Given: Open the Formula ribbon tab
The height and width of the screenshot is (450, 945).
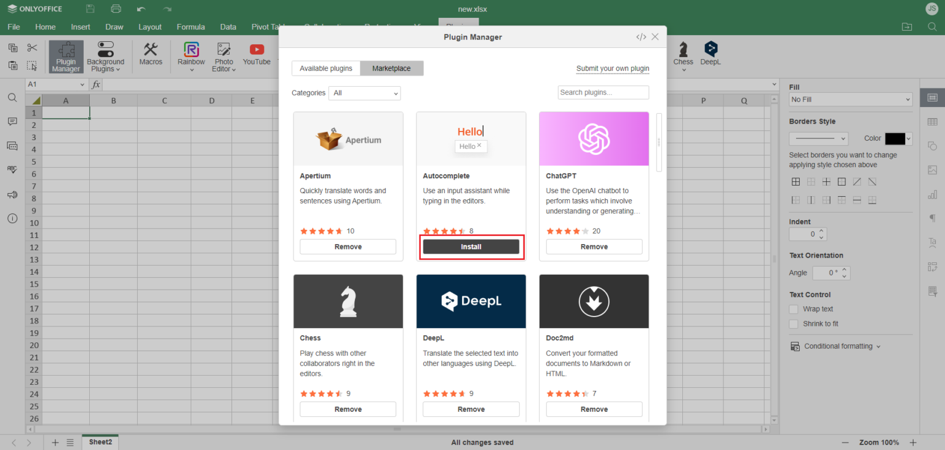Looking at the screenshot, I should point(191,27).
